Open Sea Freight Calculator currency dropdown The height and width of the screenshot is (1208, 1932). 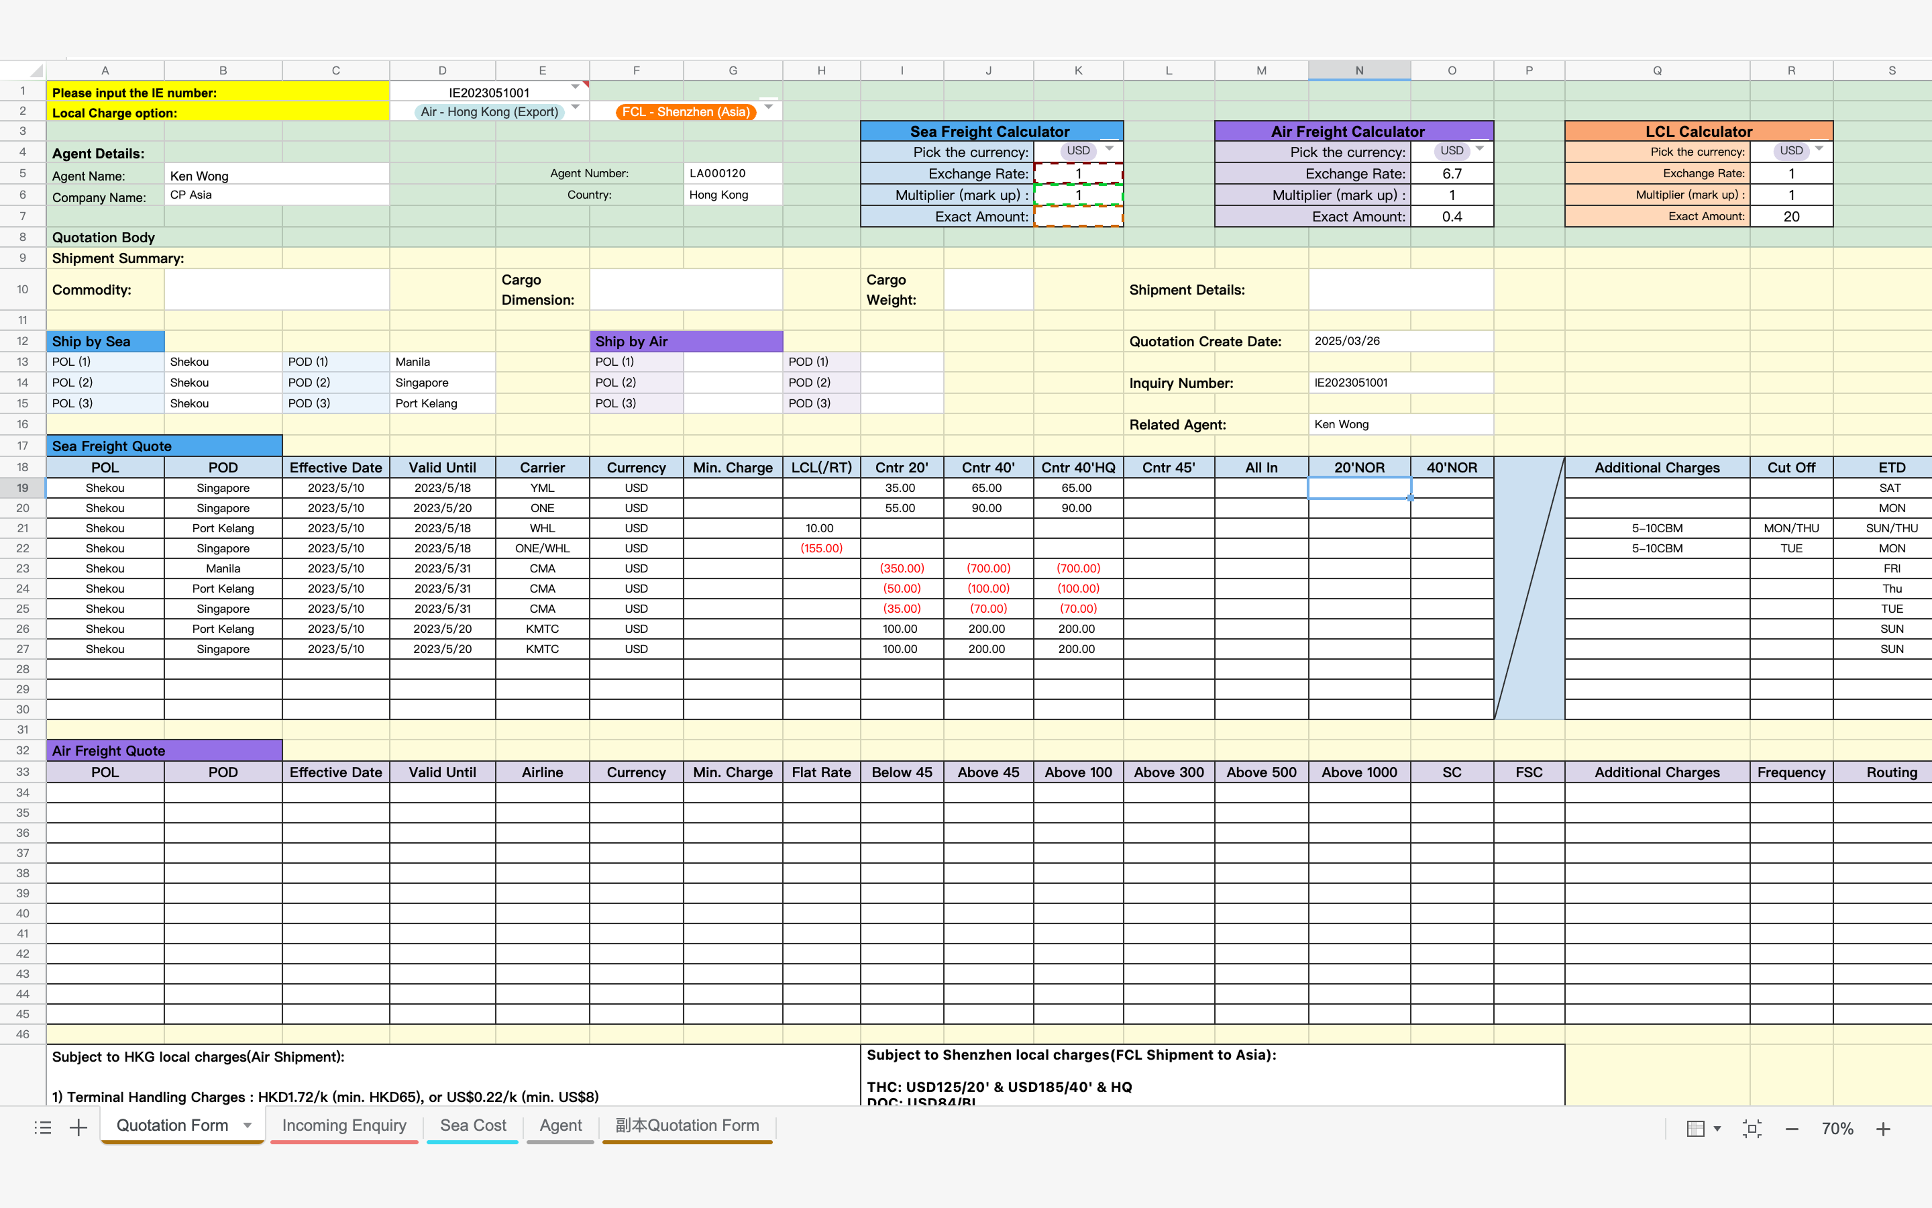(1109, 150)
